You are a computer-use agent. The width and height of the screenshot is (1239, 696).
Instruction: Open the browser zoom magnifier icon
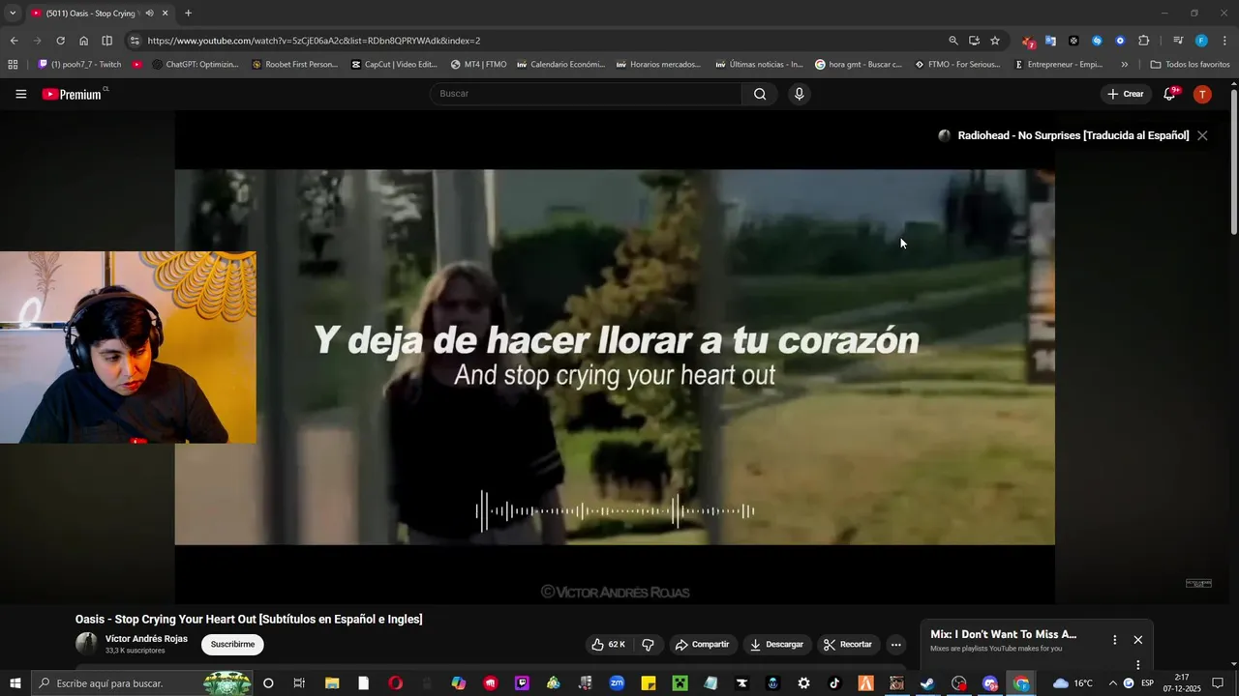(x=952, y=41)
